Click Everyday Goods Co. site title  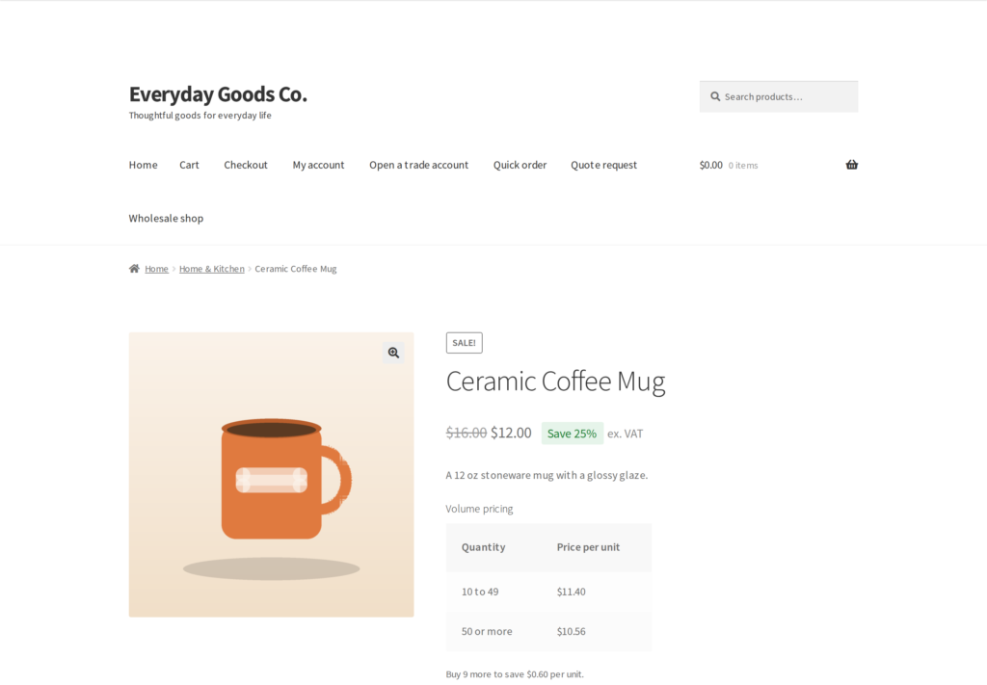click(218, 94)
